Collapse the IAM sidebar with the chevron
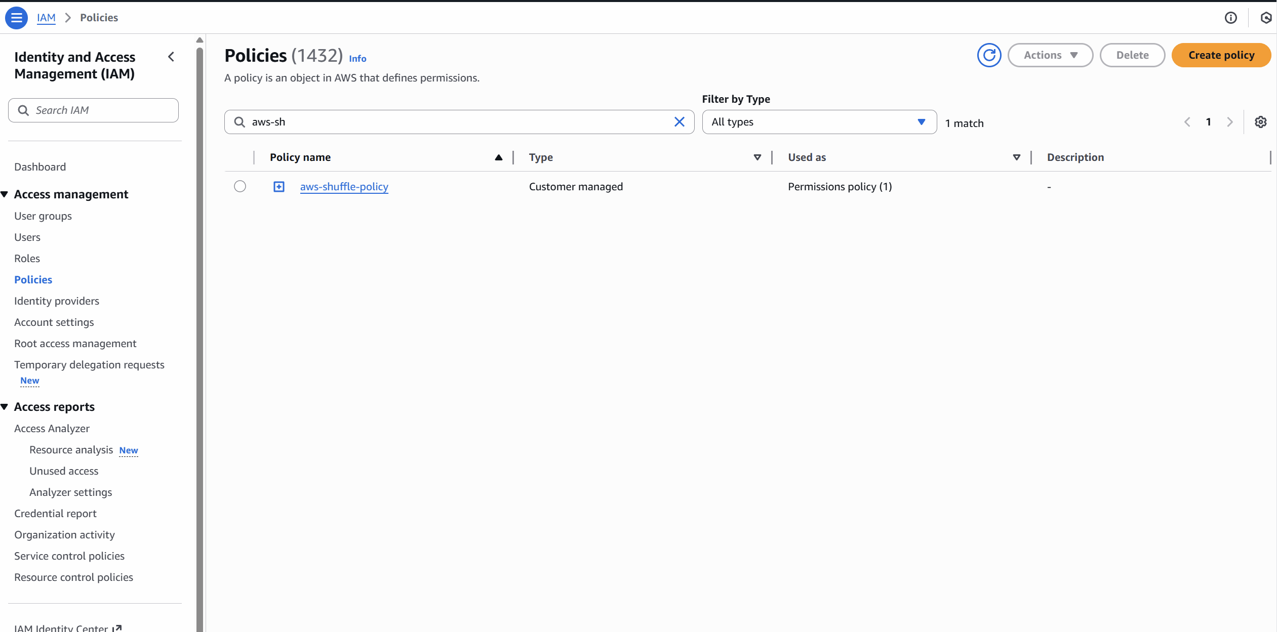Viewport: 1277px width, 632px height. pos(171,57)
